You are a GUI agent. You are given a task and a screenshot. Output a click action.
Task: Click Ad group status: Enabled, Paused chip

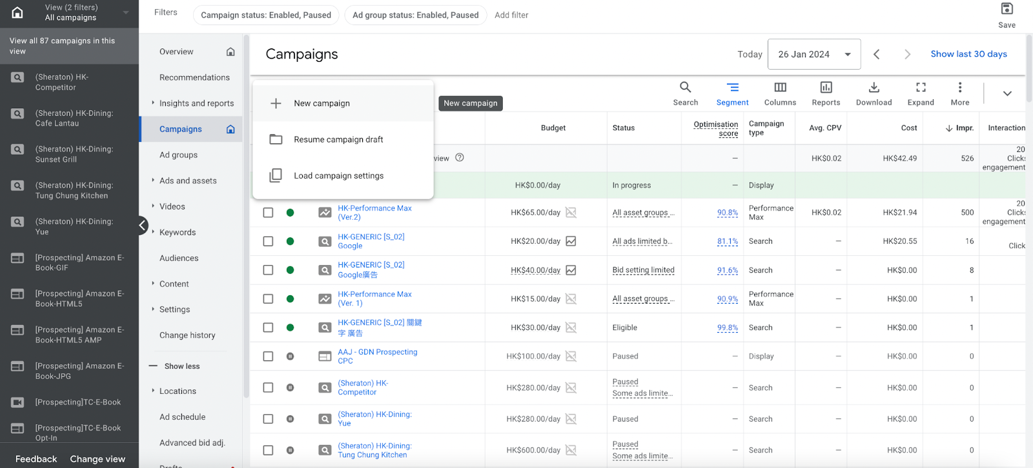click(x=416, y=15)
